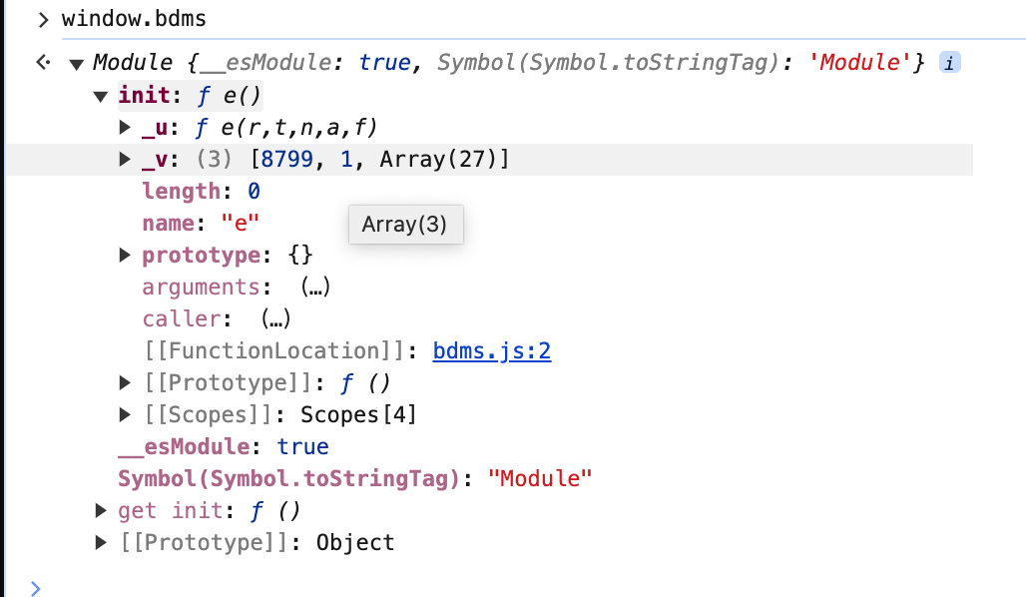
Task: Open the bdms.js:2 source link
Action: pyautogui.click(x=492, y=350)
